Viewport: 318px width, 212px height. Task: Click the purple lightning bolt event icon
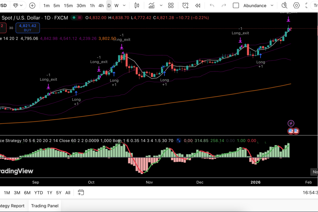point(291,123)
